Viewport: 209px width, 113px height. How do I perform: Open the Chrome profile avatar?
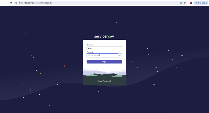click(x=191, y=3)
